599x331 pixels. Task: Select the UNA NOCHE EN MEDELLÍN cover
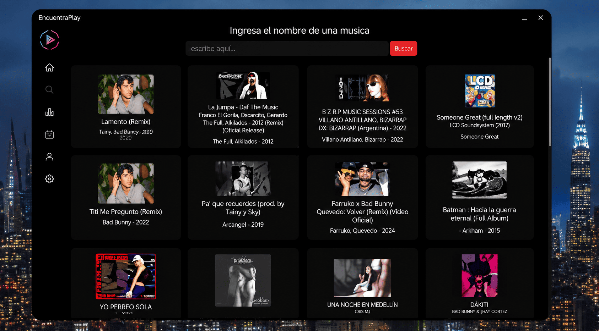pyautogui.click(x=362, y=278)
